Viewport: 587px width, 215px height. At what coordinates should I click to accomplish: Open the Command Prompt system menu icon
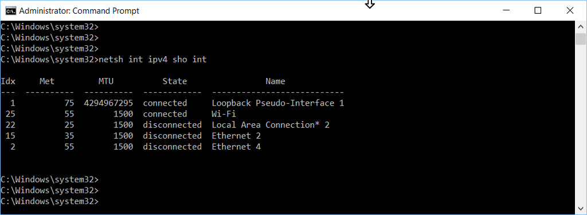pos(10,11)
